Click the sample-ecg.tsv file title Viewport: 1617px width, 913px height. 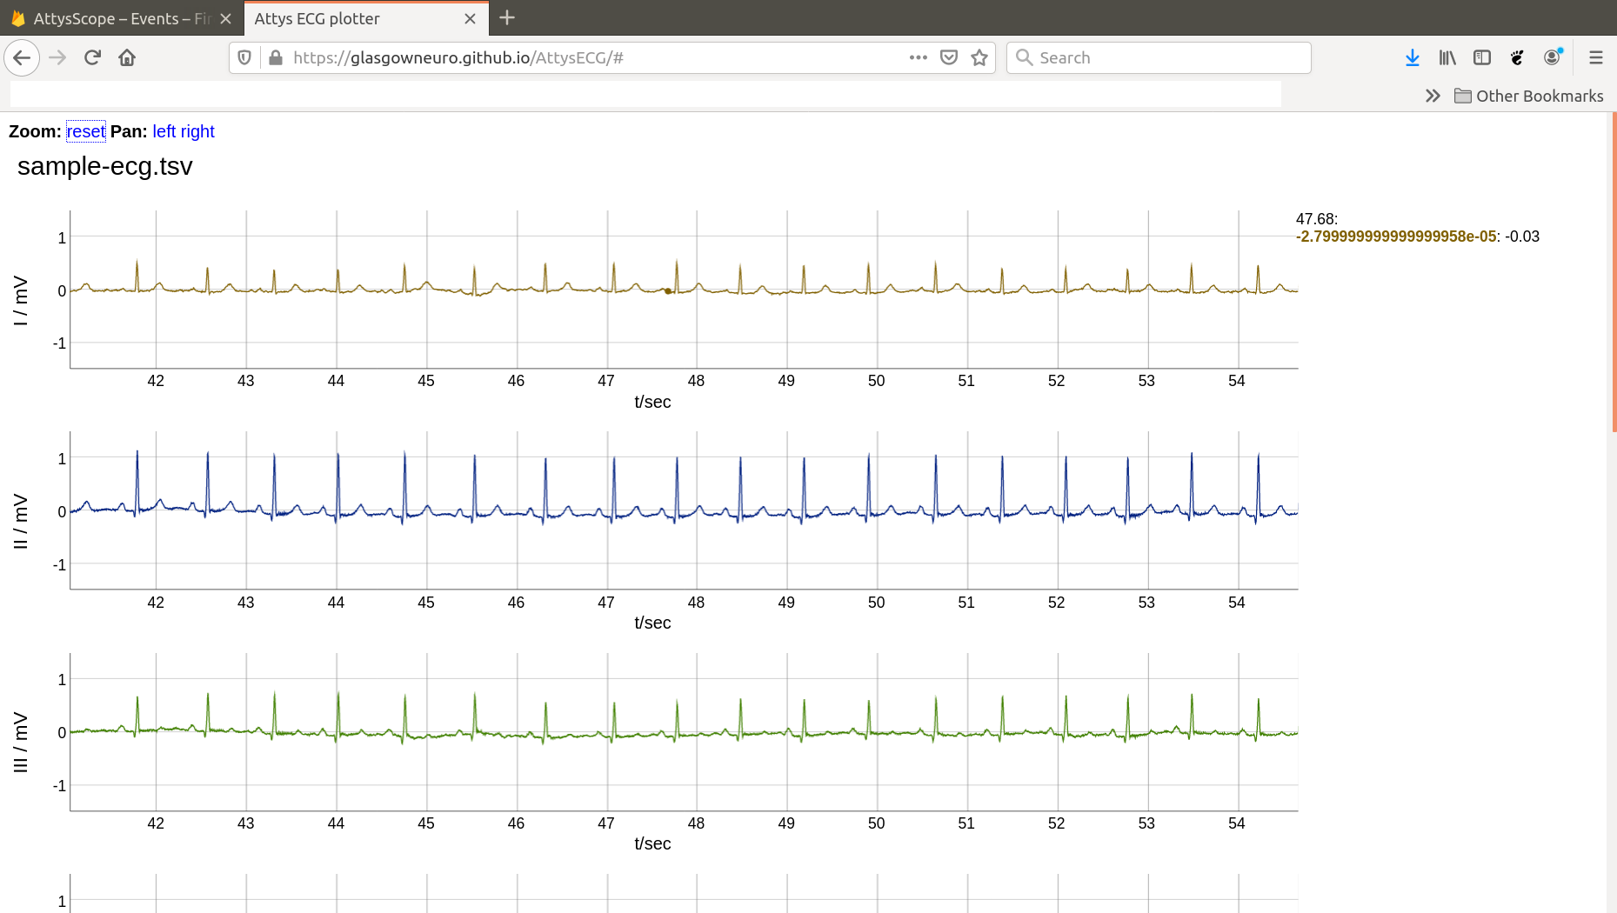click(x=104, y=166)
